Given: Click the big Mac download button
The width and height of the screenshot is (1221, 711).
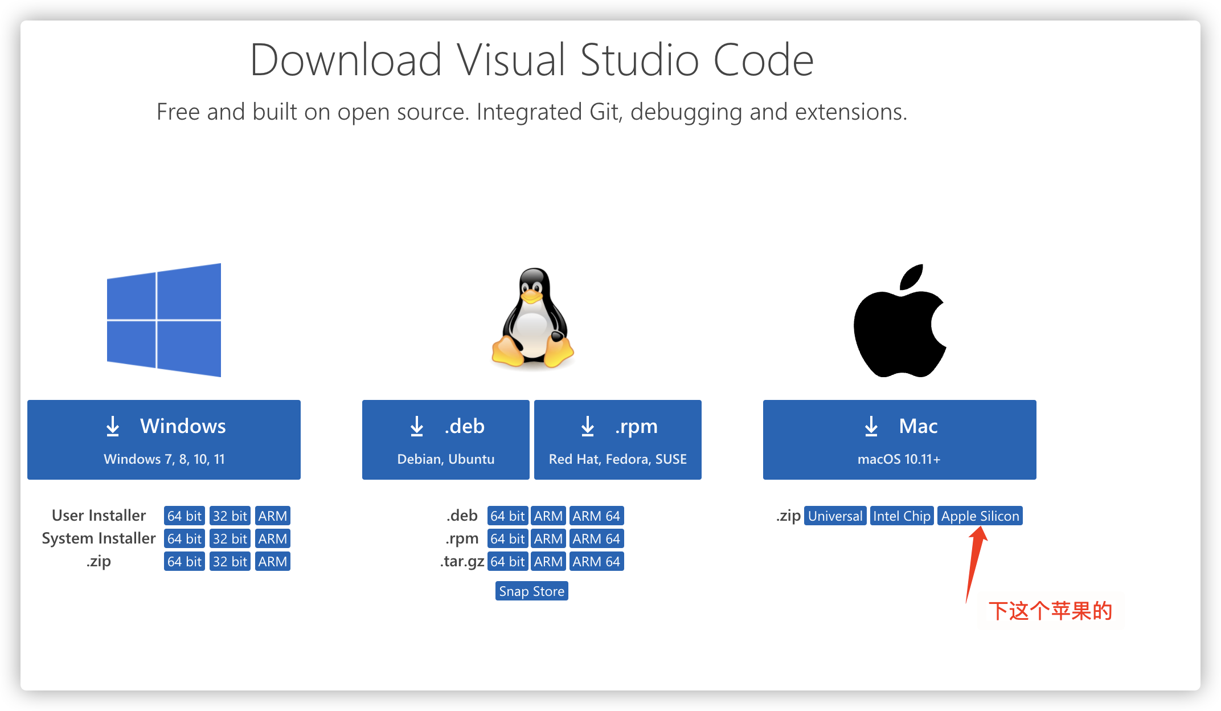Looking at the screenshot, I should coord(899,440).
